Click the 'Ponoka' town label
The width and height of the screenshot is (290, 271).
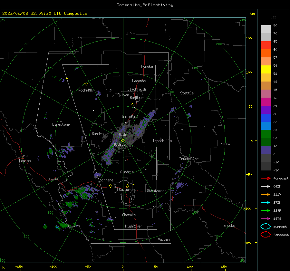147,66
